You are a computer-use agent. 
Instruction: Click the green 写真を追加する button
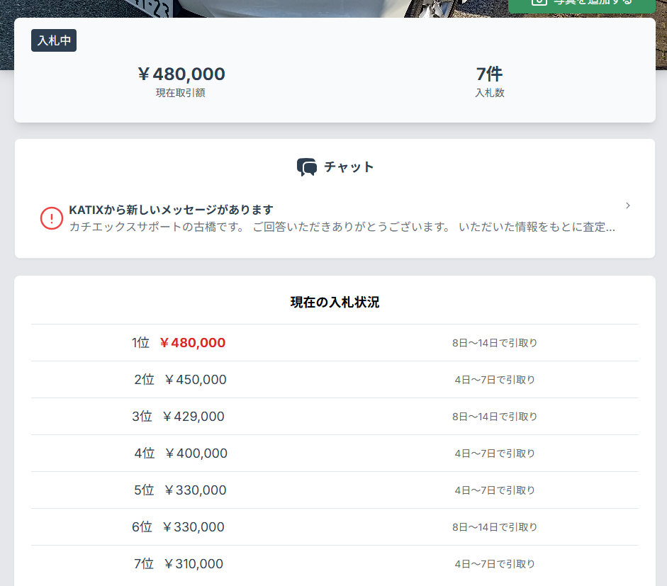pyautogui.click(x=581, y=4)
